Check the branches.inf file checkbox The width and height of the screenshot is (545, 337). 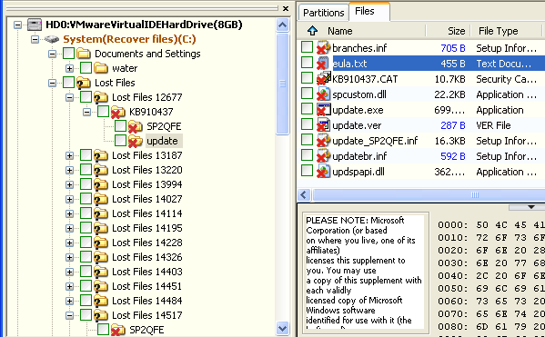click(307, 47)
